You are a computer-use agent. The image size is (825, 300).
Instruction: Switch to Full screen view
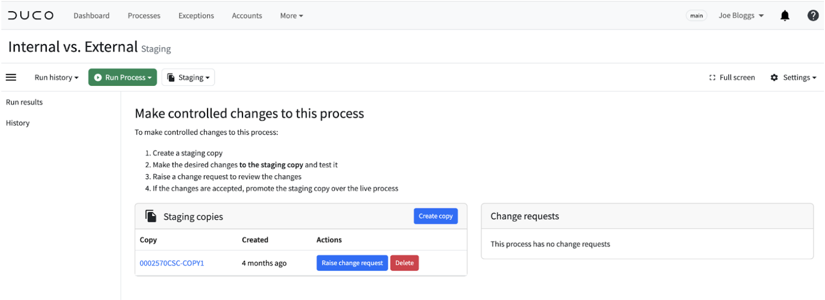732,77
